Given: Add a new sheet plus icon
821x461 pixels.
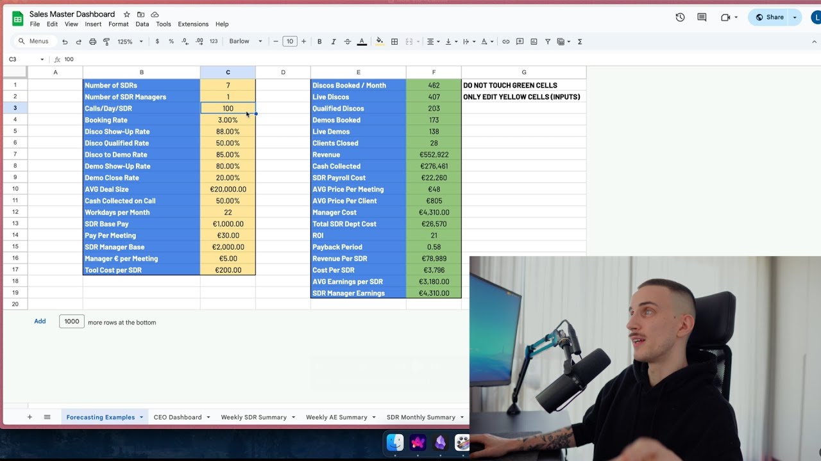Looking at the screenshot, I should (30, 417).
